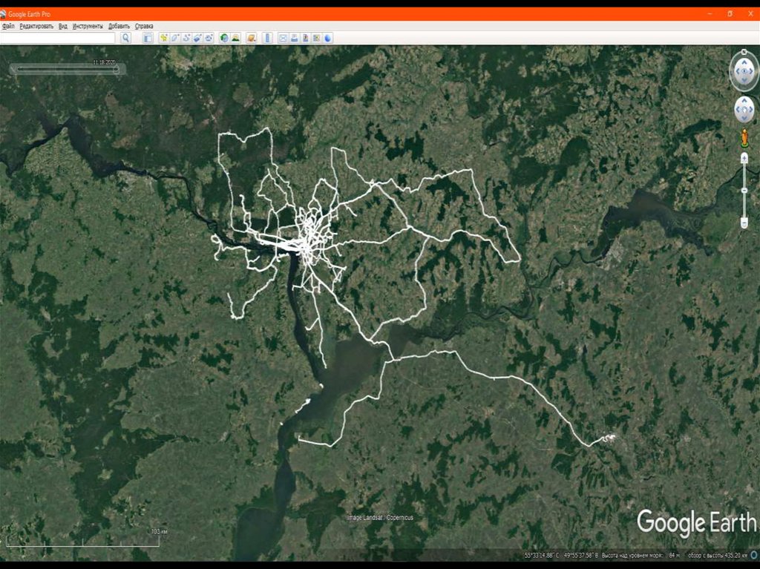The image size is (760, 569).
Task: Open the Файл menu
Action: [x=8, y=26]
